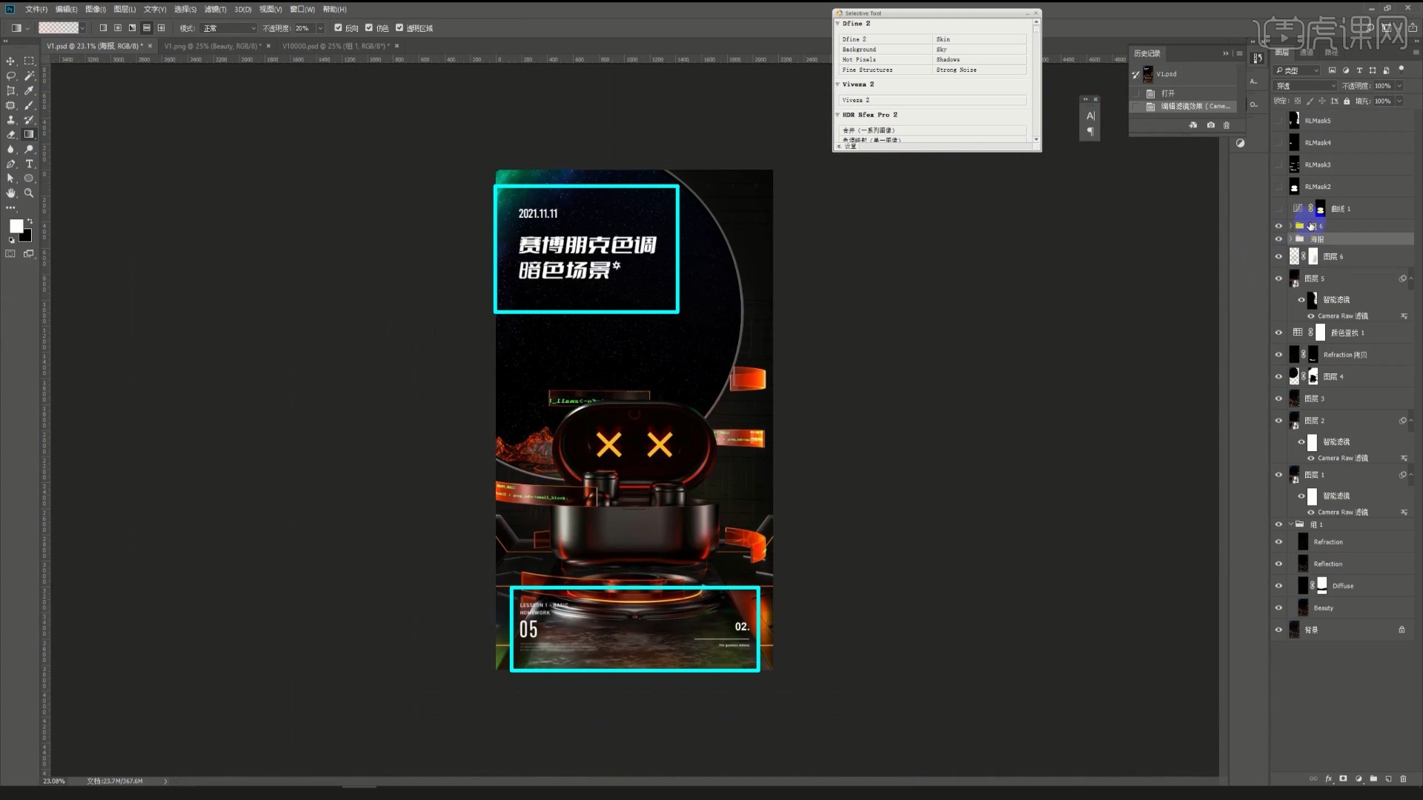The width and height of the screenshot is (1423, 800).
Task: Toggle the 透明区域 transparency checkbox
Action: click(399, 28)
